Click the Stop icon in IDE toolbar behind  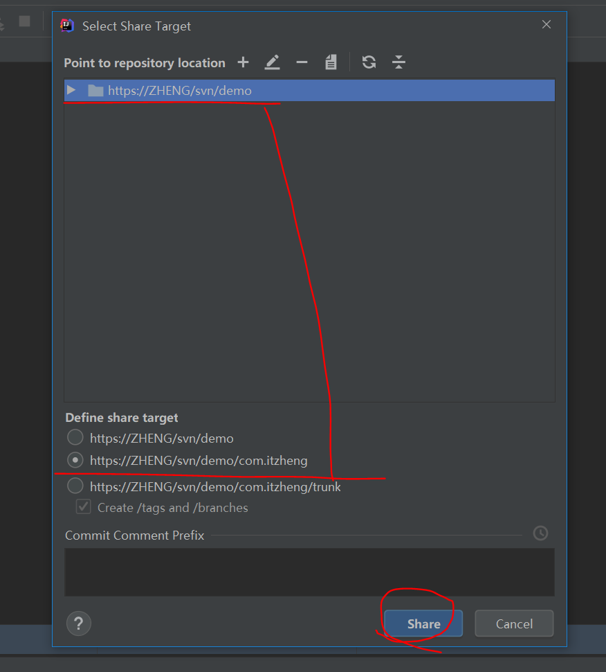(25, 21)
